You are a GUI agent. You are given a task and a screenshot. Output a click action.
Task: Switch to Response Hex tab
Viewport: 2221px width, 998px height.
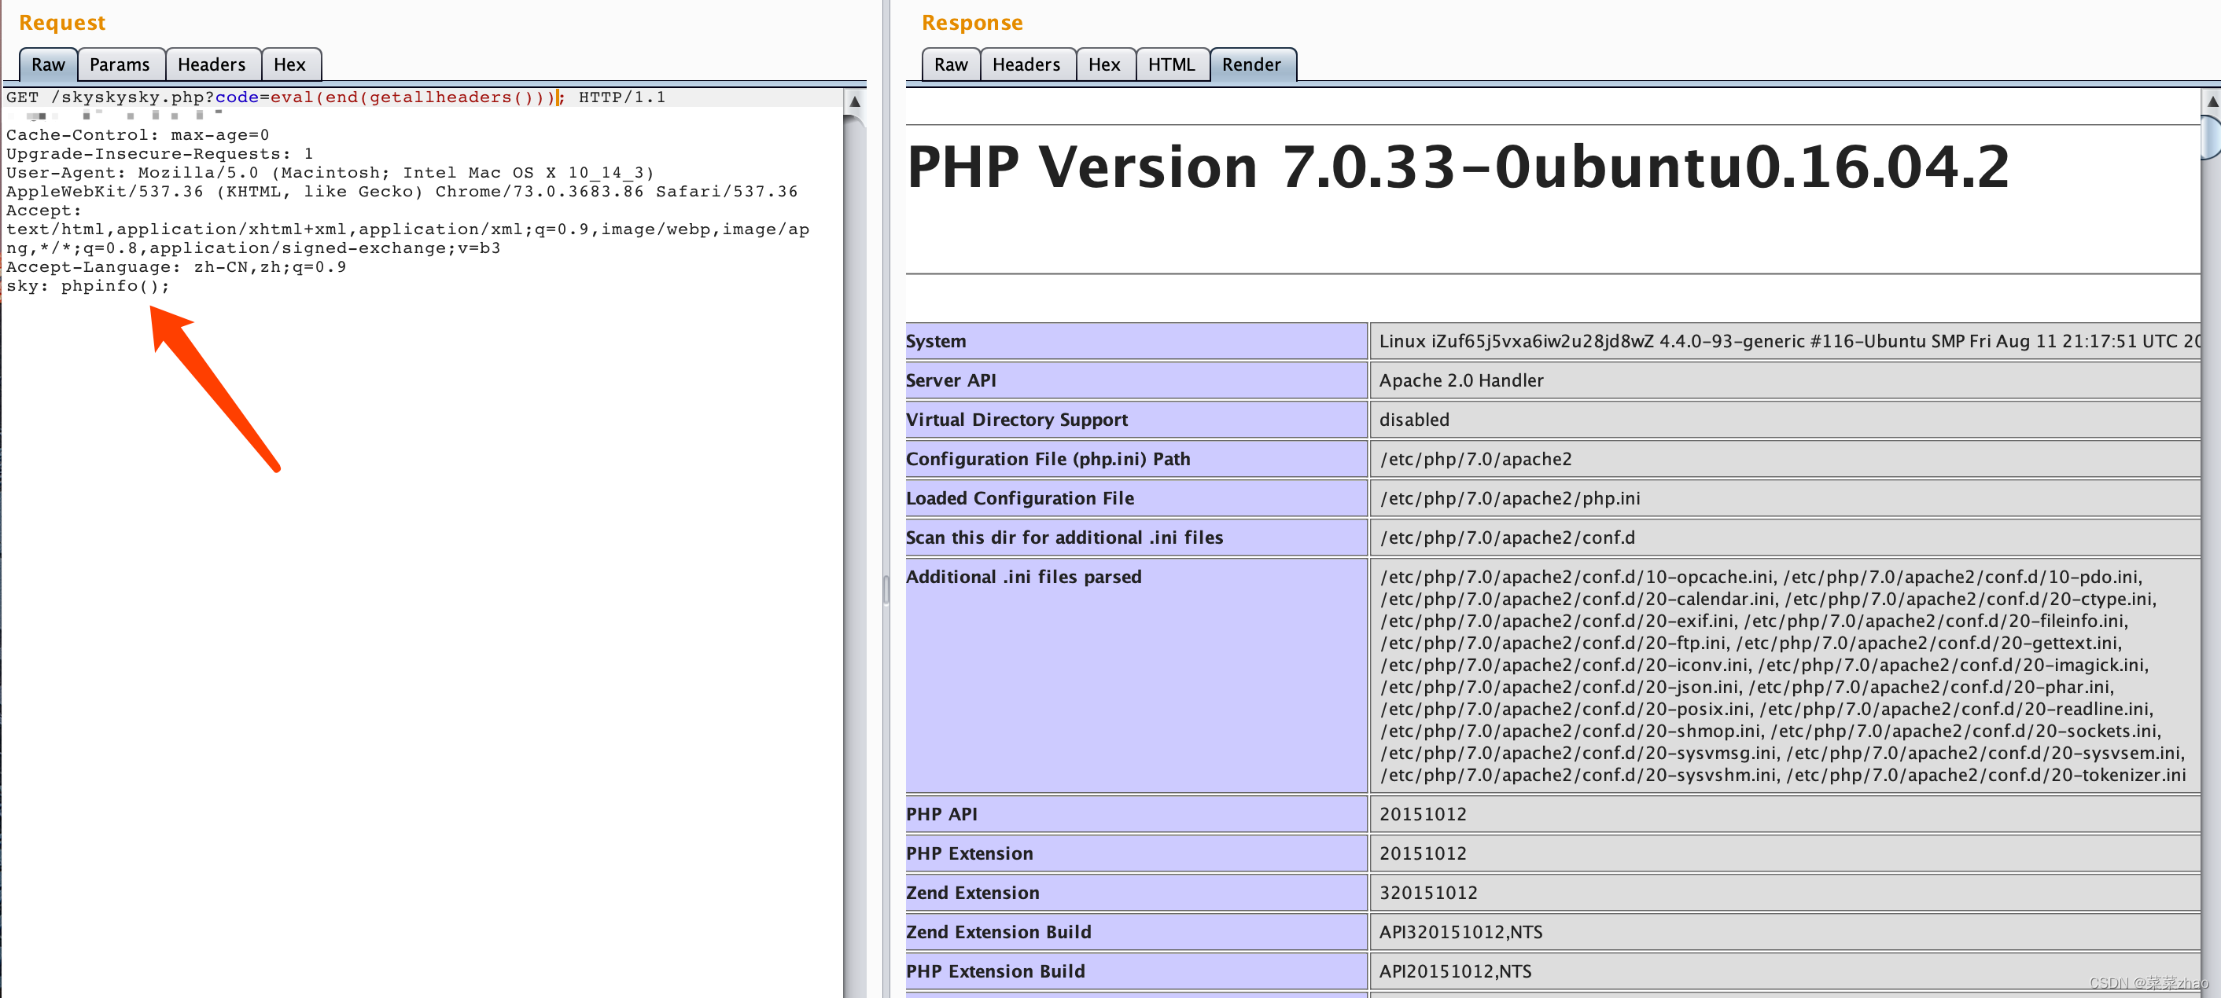(1103, 65)
